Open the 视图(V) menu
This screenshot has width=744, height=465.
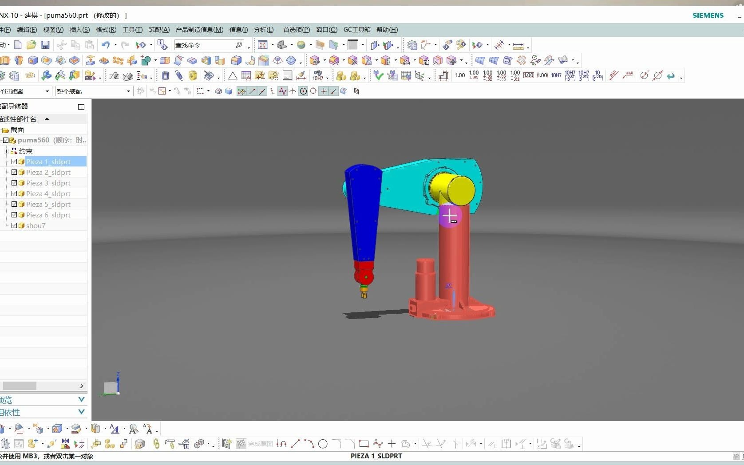pos(53,30)
